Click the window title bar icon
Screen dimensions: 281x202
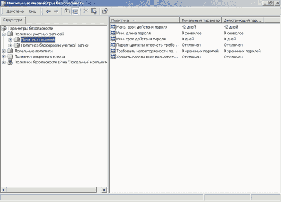point(3,3)
